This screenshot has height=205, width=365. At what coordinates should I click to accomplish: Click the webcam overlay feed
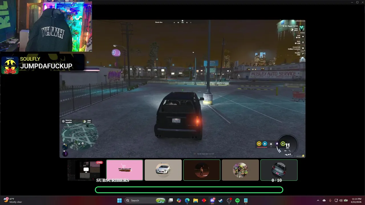[x=46, y=26]
